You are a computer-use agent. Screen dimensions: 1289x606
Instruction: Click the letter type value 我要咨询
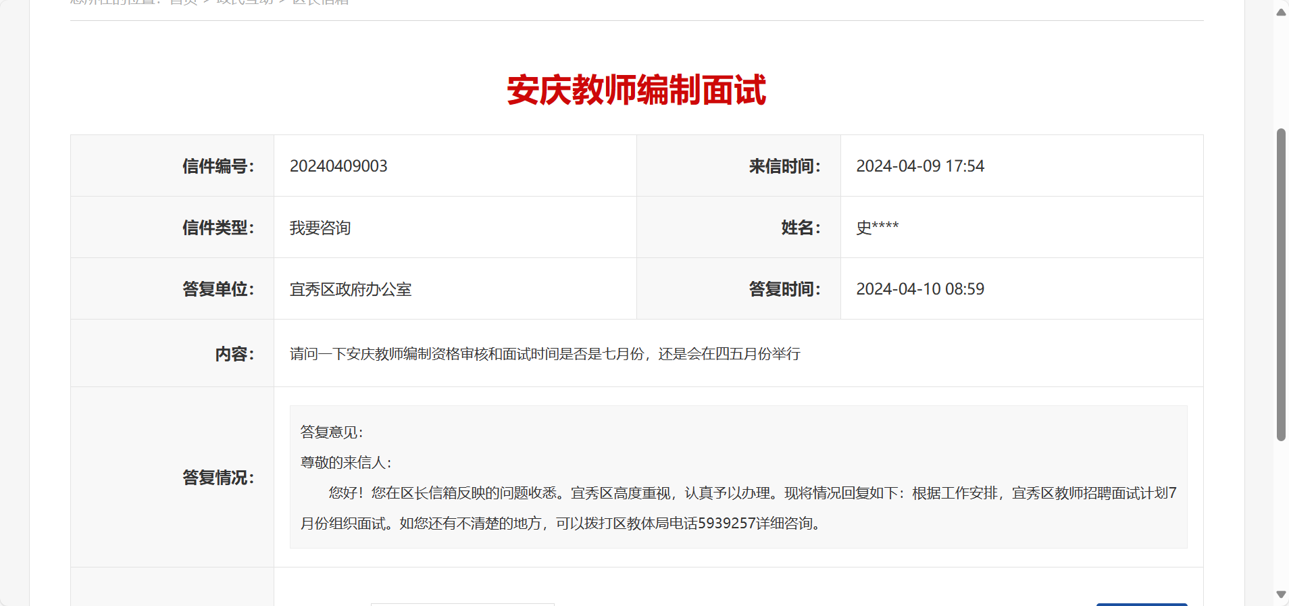pos(320,228)
